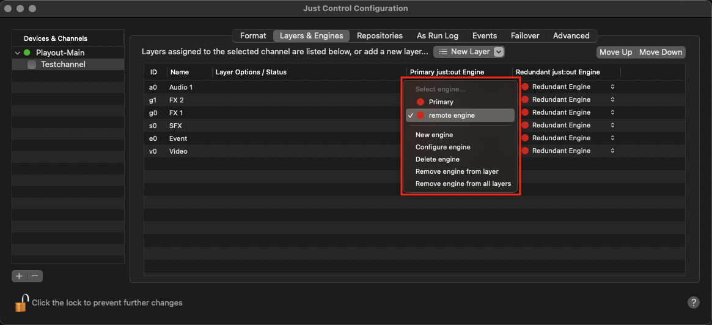Image resolution: width=712 pixels, height=325 pixels.
Task: Select the Video layer name
Action: pyautogui.click(x=178, y=151)
